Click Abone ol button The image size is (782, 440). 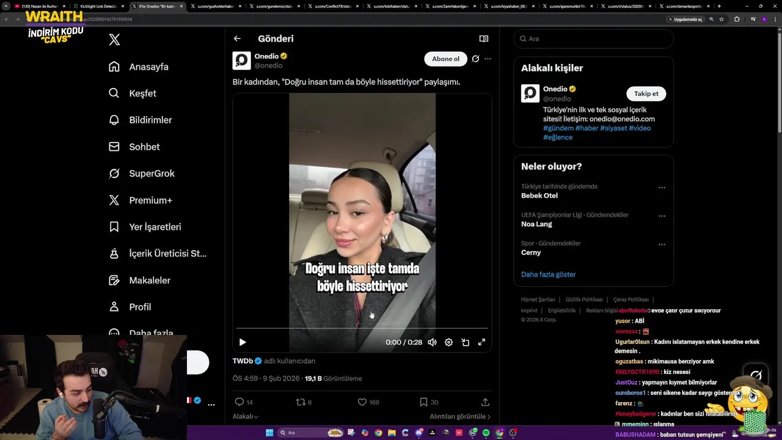[x=445, y=59]
